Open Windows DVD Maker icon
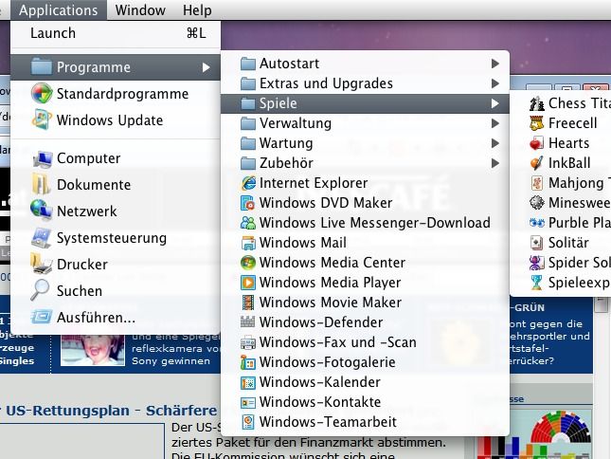The width and height of the screenshot is (611, 459). coord(248,203)
